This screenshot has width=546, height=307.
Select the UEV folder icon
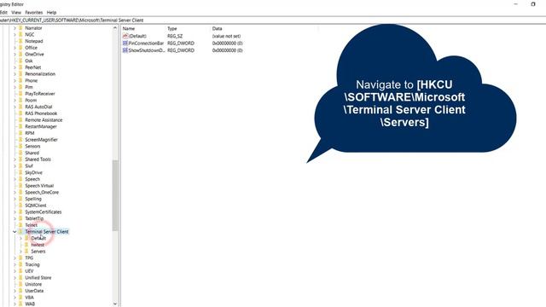point(20,271)
